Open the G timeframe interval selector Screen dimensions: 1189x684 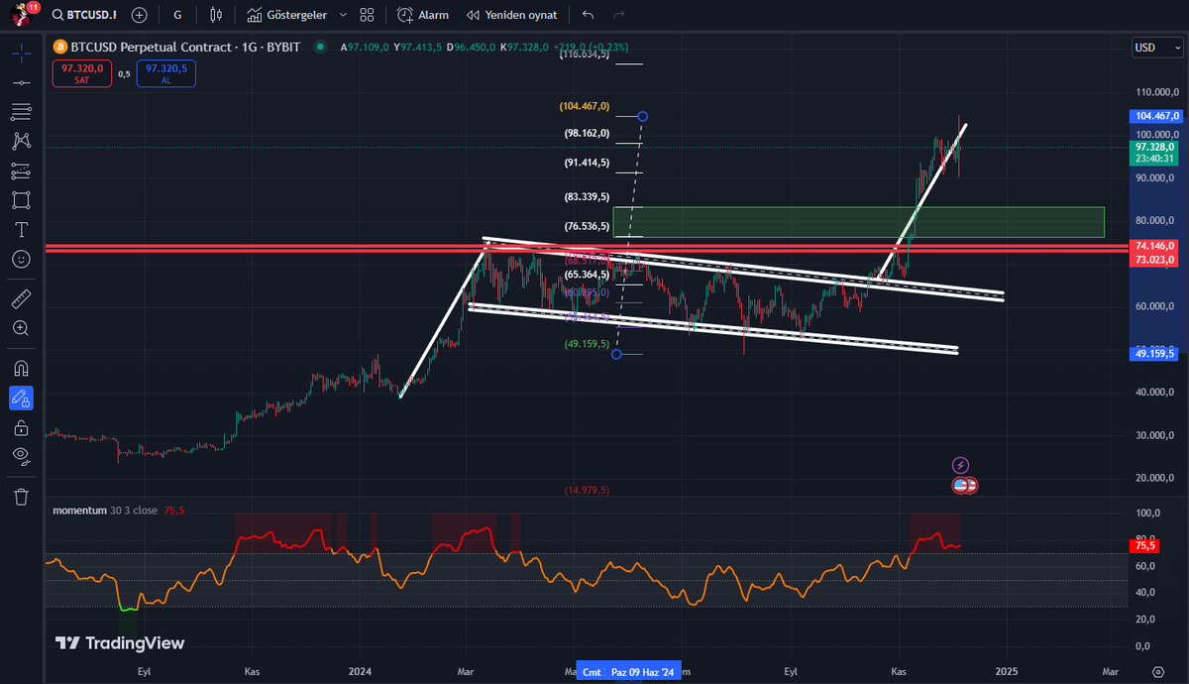pos(177,15)
